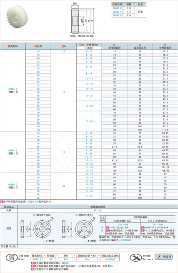The image size is (178, 273).
Task: Click the tip diameter value '70.5'
Action: pos(140,160)
